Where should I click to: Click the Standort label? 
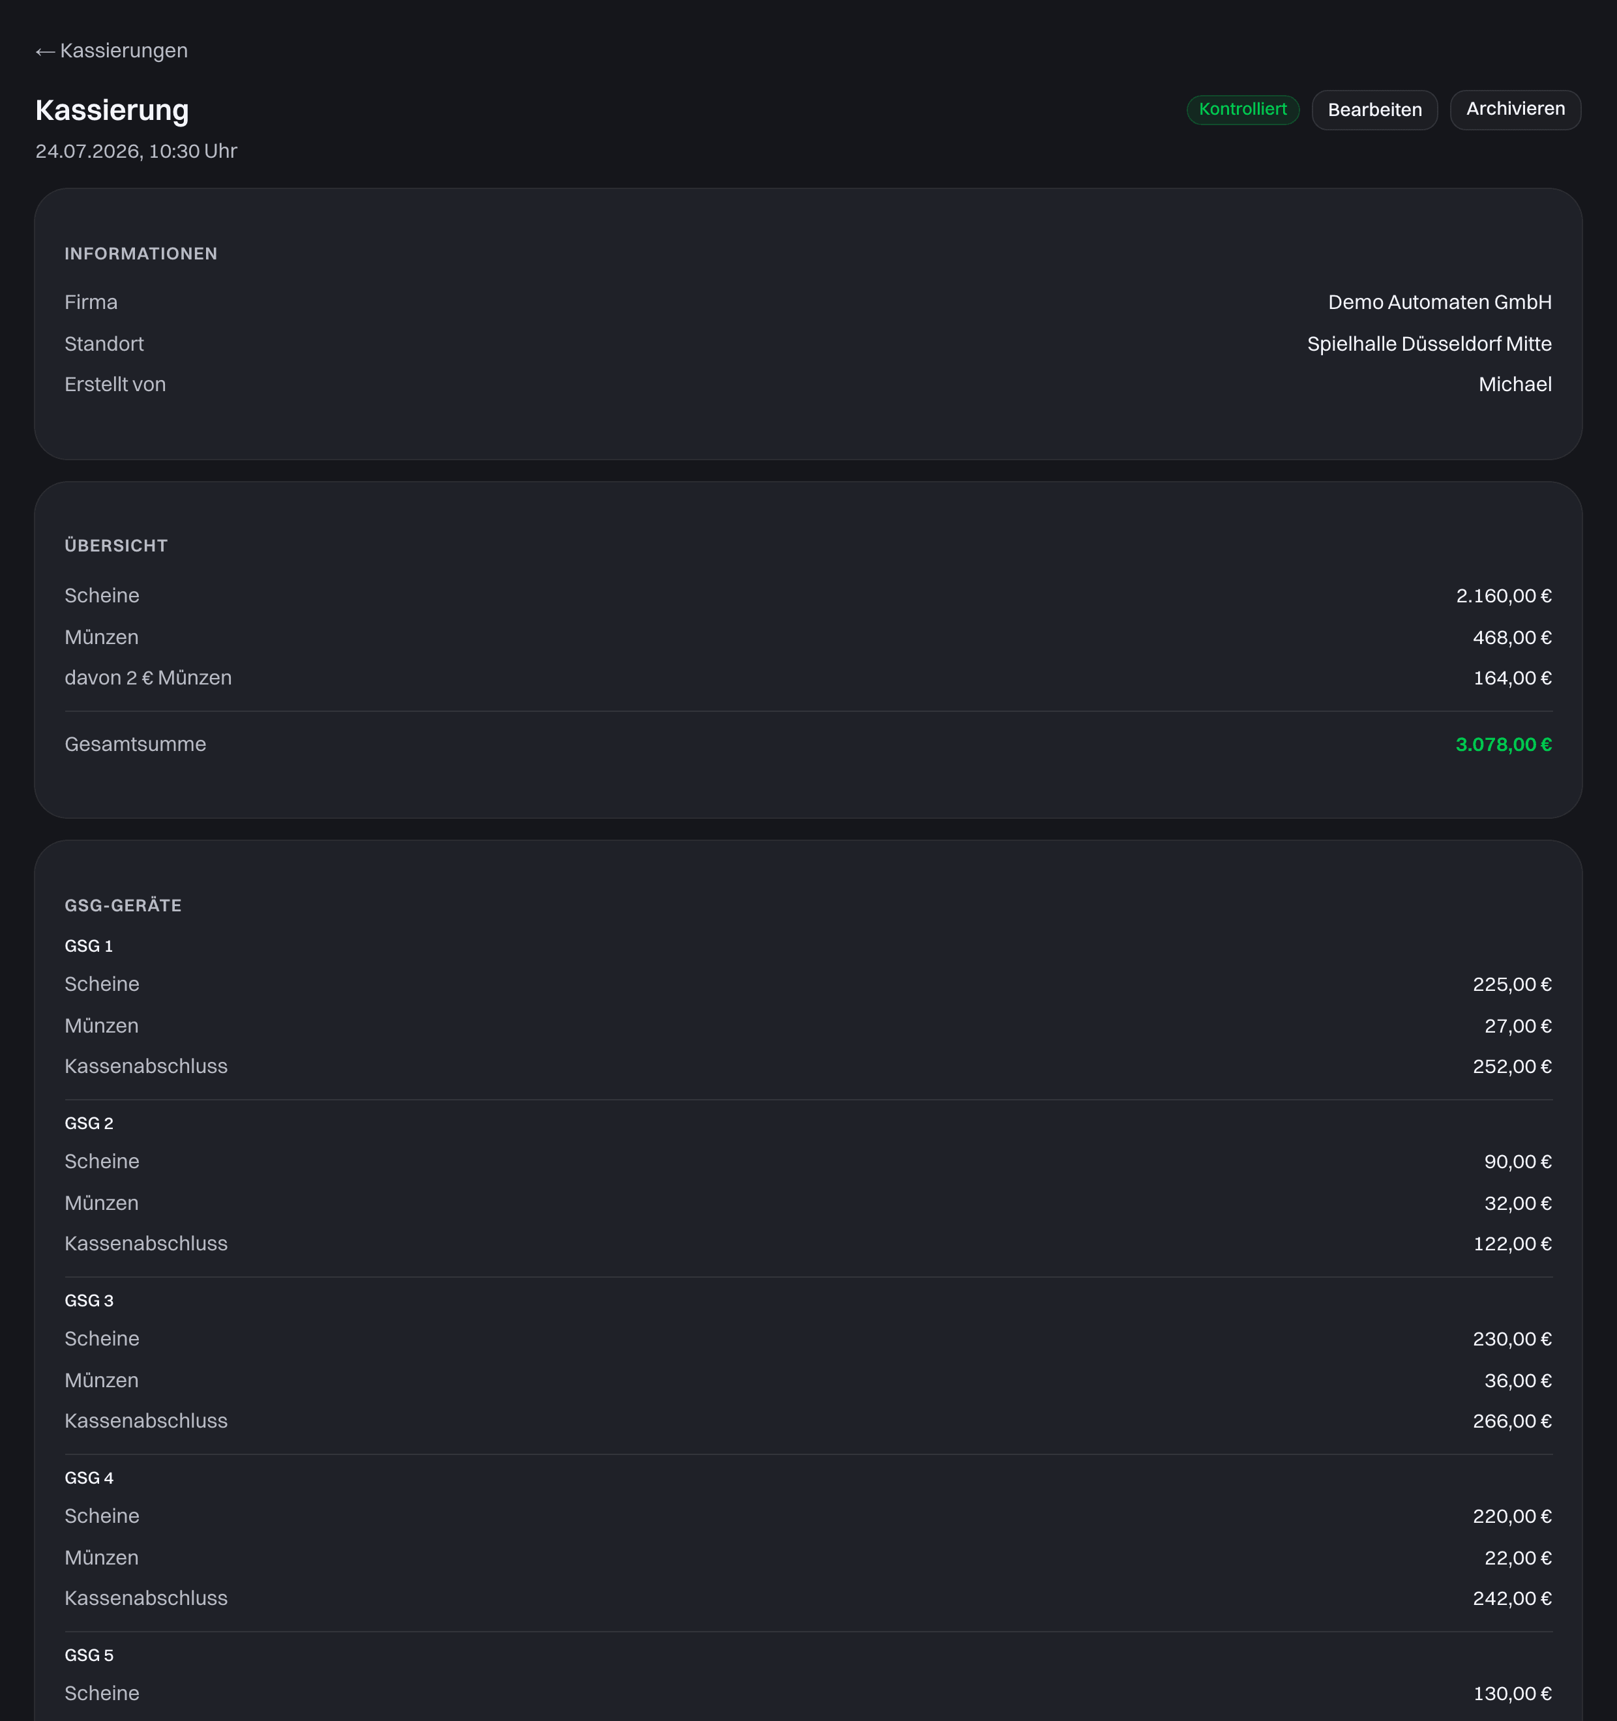coord(104,344)
